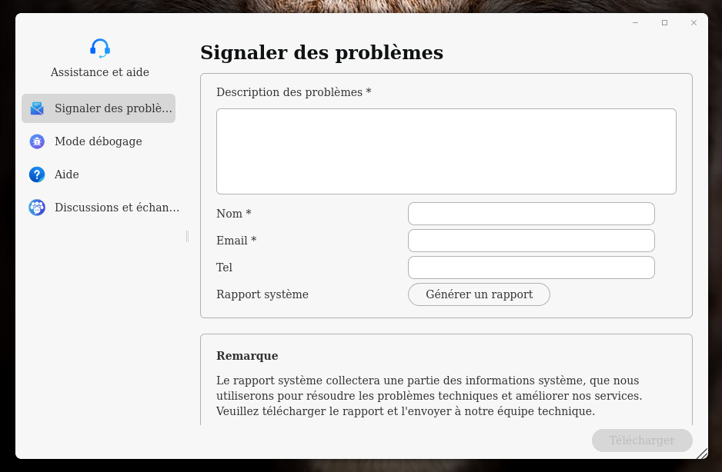Focus the Description des problèmes text area
Image resolution: width=722 pixels, height=472 pixels.
click(x=446, y=151)
